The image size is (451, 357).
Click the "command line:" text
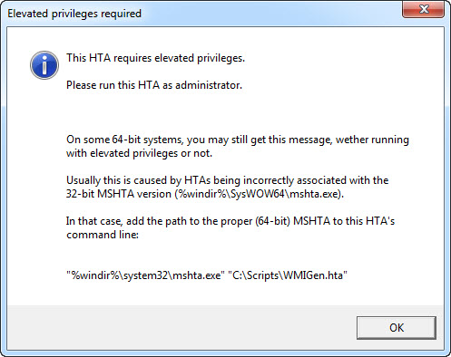click(103, 235)
